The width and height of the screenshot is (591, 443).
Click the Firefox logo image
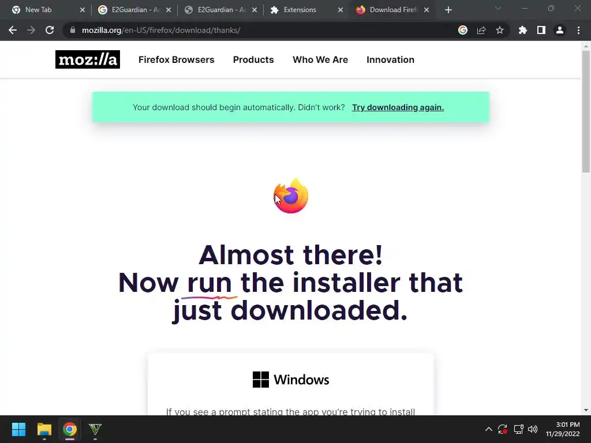click(291, 196)
